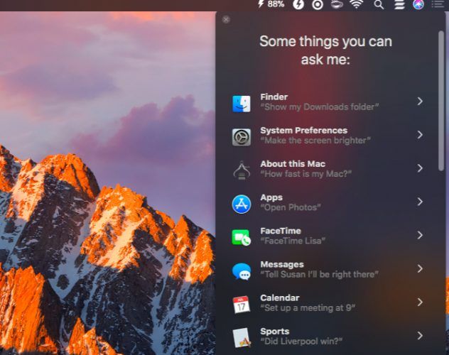
Task: Expand the FaceTime chevron
Action: pos(420,235)
